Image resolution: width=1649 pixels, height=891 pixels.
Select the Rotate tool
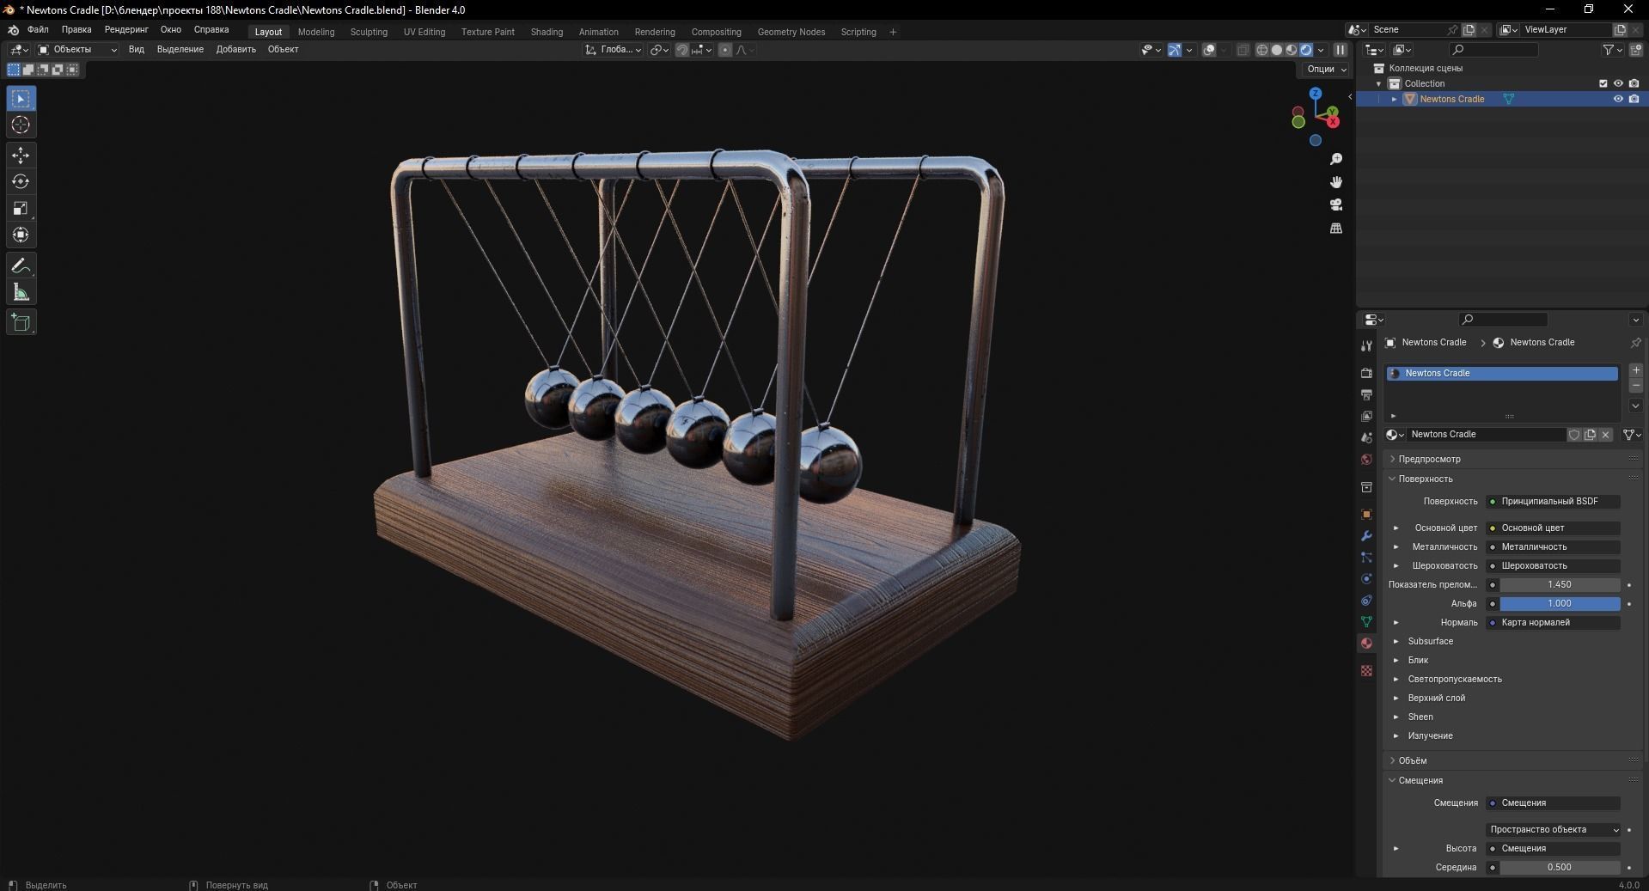[x=21, y=182]
